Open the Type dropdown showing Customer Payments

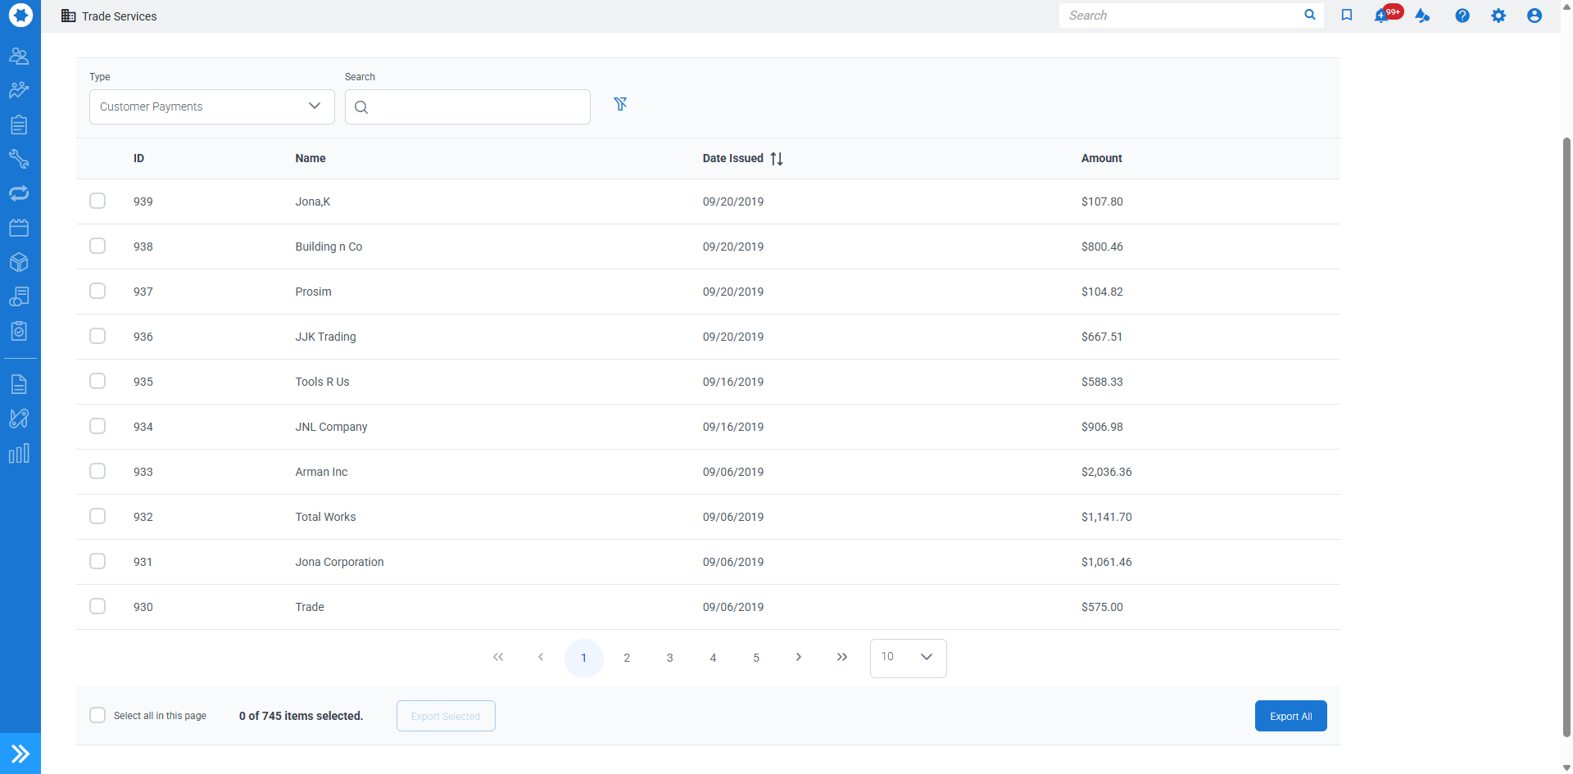pos(211,106)
